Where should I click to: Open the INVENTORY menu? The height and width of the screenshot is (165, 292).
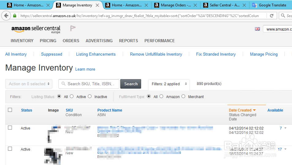22,41
